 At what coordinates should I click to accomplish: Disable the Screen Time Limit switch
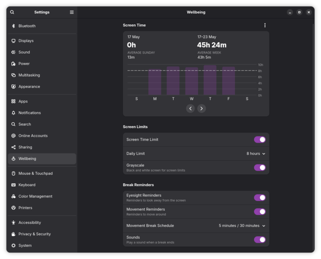[x=260, y=139]
